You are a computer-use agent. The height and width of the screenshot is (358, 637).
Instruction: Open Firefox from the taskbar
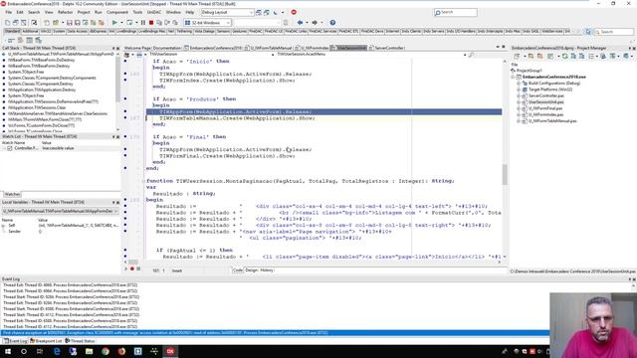(x=121, y=351)
